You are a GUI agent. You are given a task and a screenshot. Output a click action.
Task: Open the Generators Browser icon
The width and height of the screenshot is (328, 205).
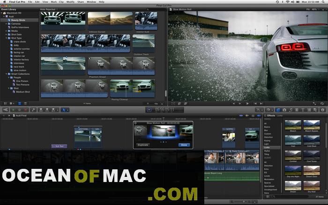[x=309, y=110]
